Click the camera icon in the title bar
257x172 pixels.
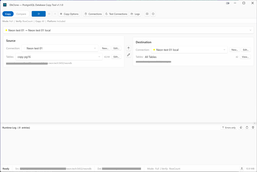point(228,3)
